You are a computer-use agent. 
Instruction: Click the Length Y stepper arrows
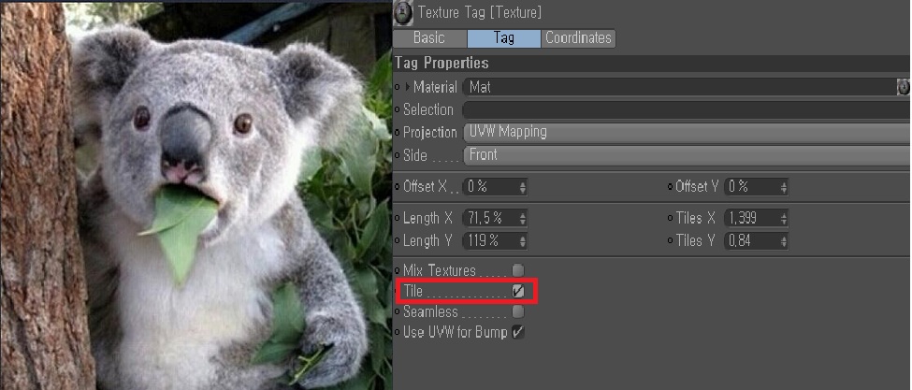523,240
